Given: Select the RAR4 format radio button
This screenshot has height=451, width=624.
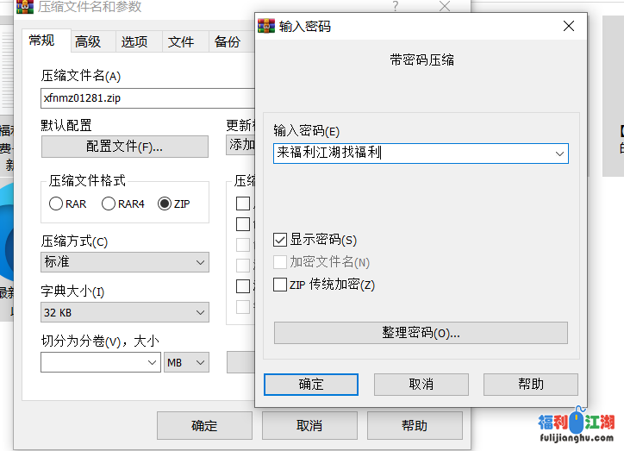Looking at the screenshot, I should point(109,204).
